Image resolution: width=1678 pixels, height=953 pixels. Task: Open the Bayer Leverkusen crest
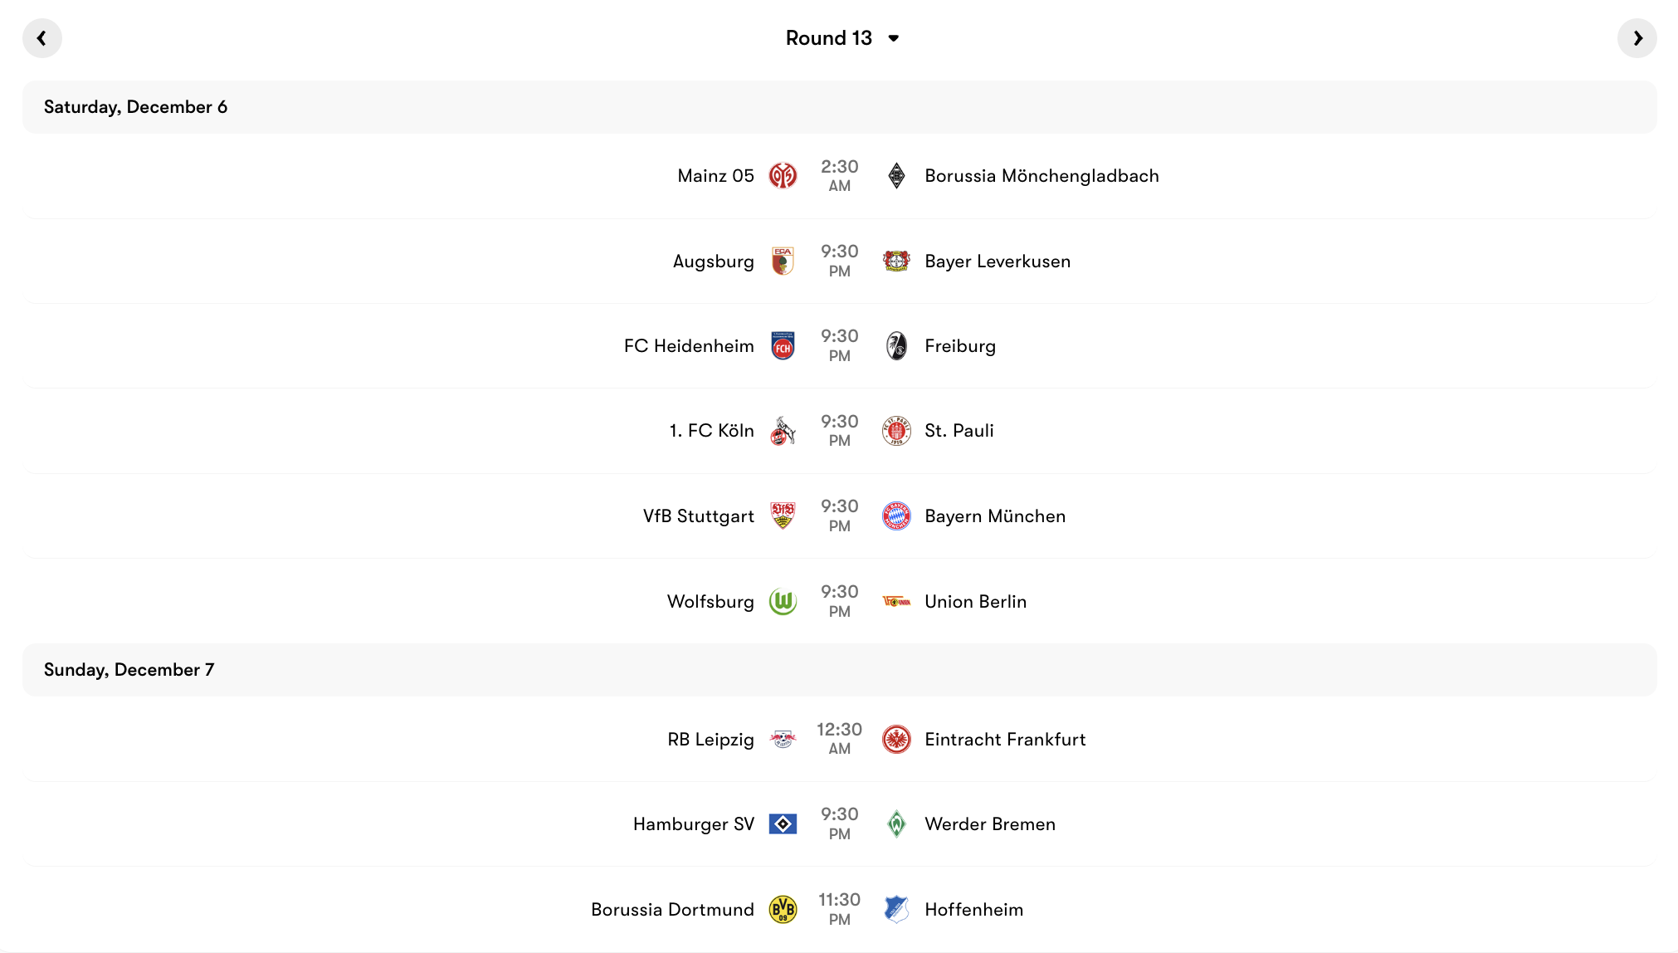[x=897, y=261]
